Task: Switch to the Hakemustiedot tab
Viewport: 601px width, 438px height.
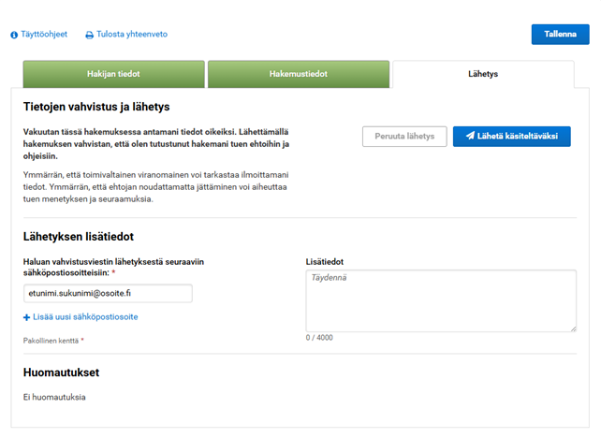Action: 298,74
